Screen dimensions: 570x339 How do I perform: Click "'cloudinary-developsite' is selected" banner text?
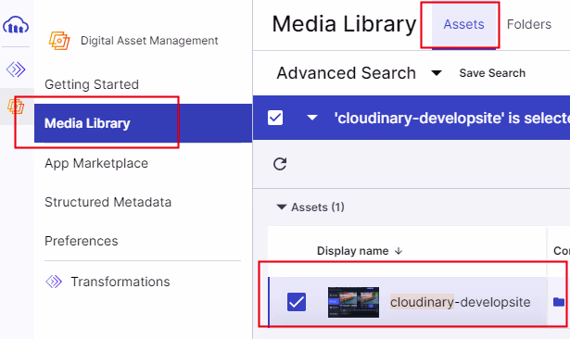coord(452,118)
